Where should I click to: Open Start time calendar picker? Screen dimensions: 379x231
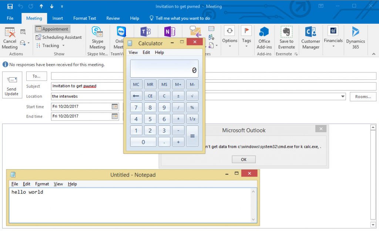pyautogui.click(x=115, y=106)
